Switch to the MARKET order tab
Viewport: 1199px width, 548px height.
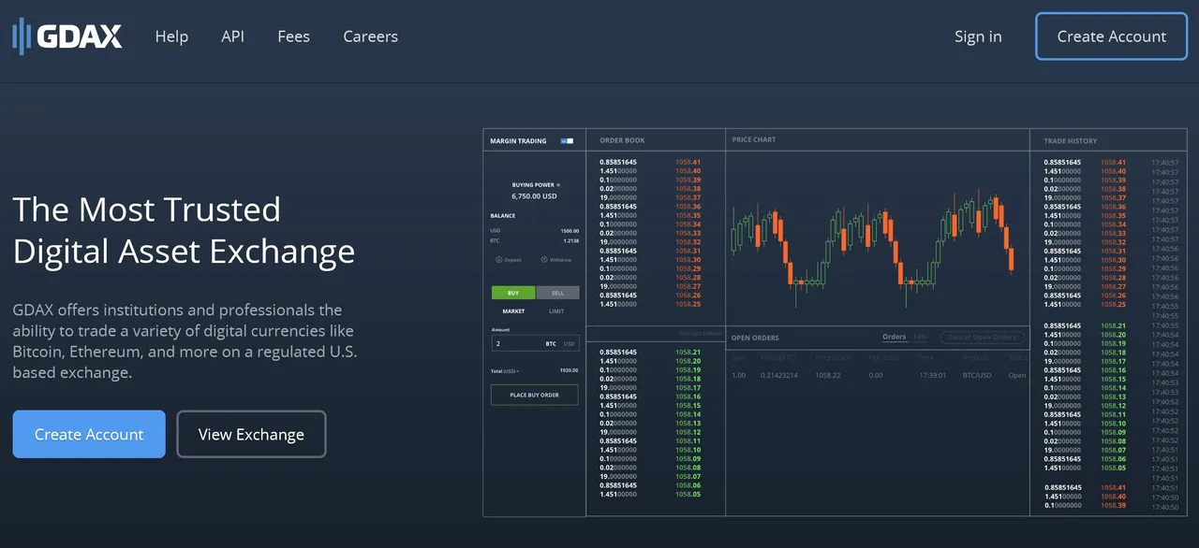point(513,311)
